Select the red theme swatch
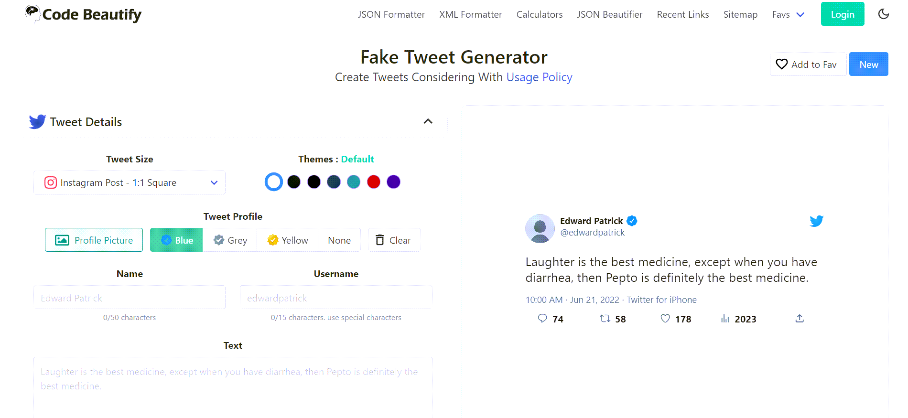 click(x=373, y=182)
